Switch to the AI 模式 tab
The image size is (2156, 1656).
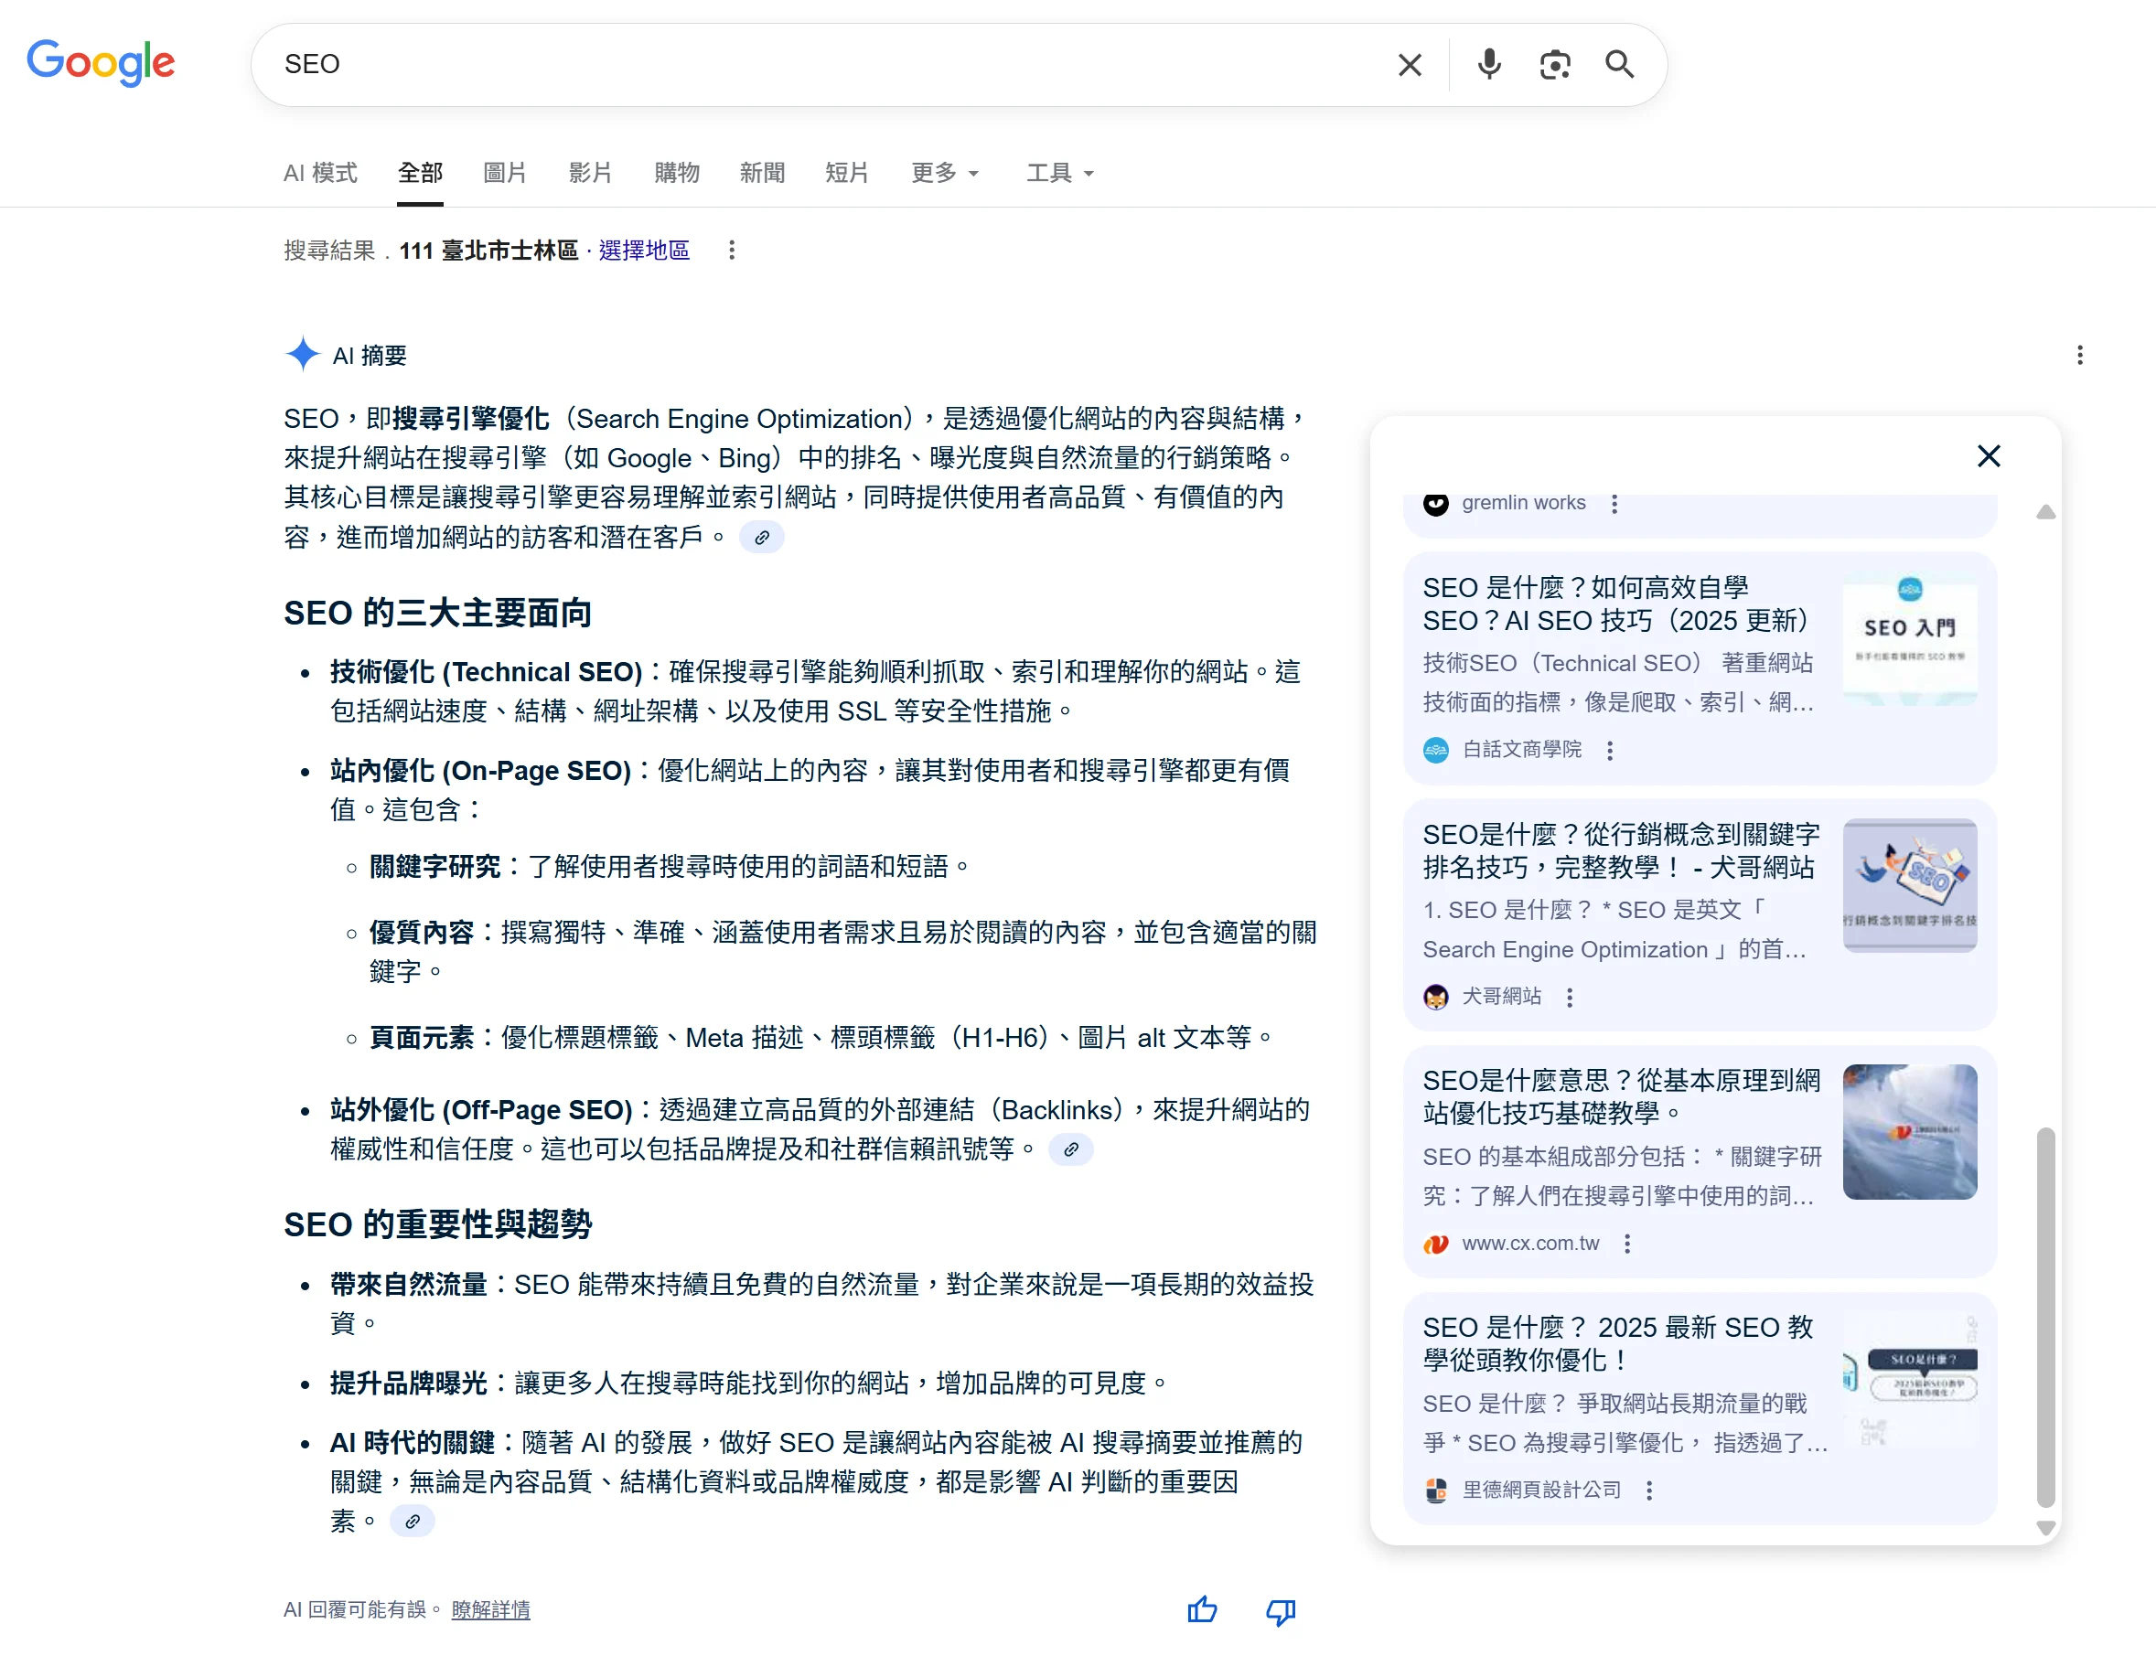pyautogui.click(x=319, y=173)
